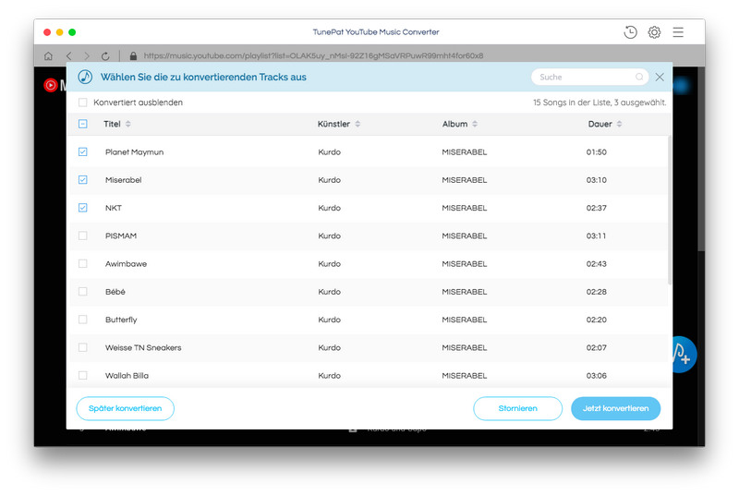Check Weisse TN Sneakers track
739x495 pixels.
[83, 347]
